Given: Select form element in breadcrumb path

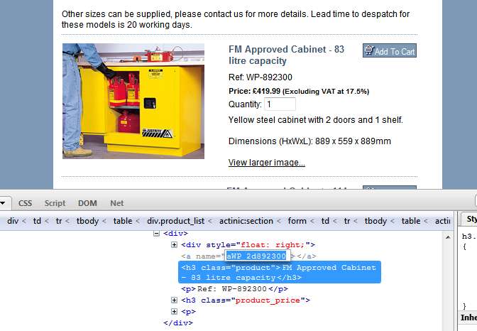Looking at the screenshot, I should tap(297, 221).
